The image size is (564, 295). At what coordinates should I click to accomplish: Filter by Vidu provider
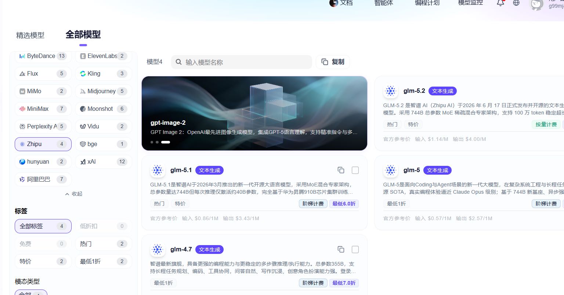(104, 127)
